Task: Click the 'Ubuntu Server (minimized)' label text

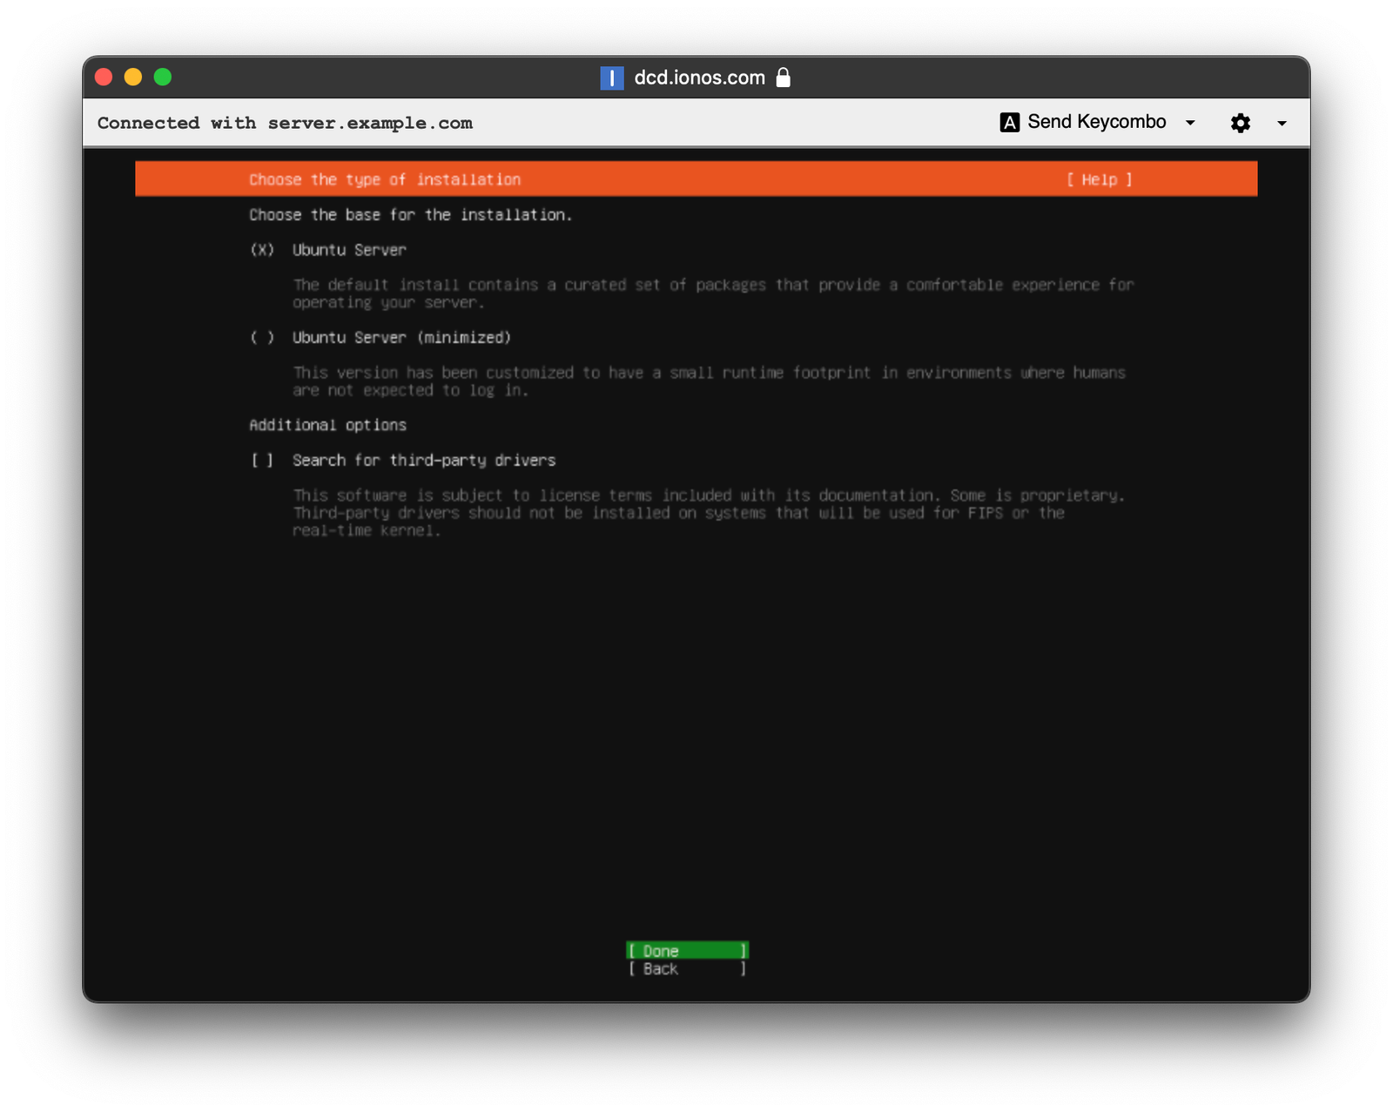Action: tap(401, 338)
